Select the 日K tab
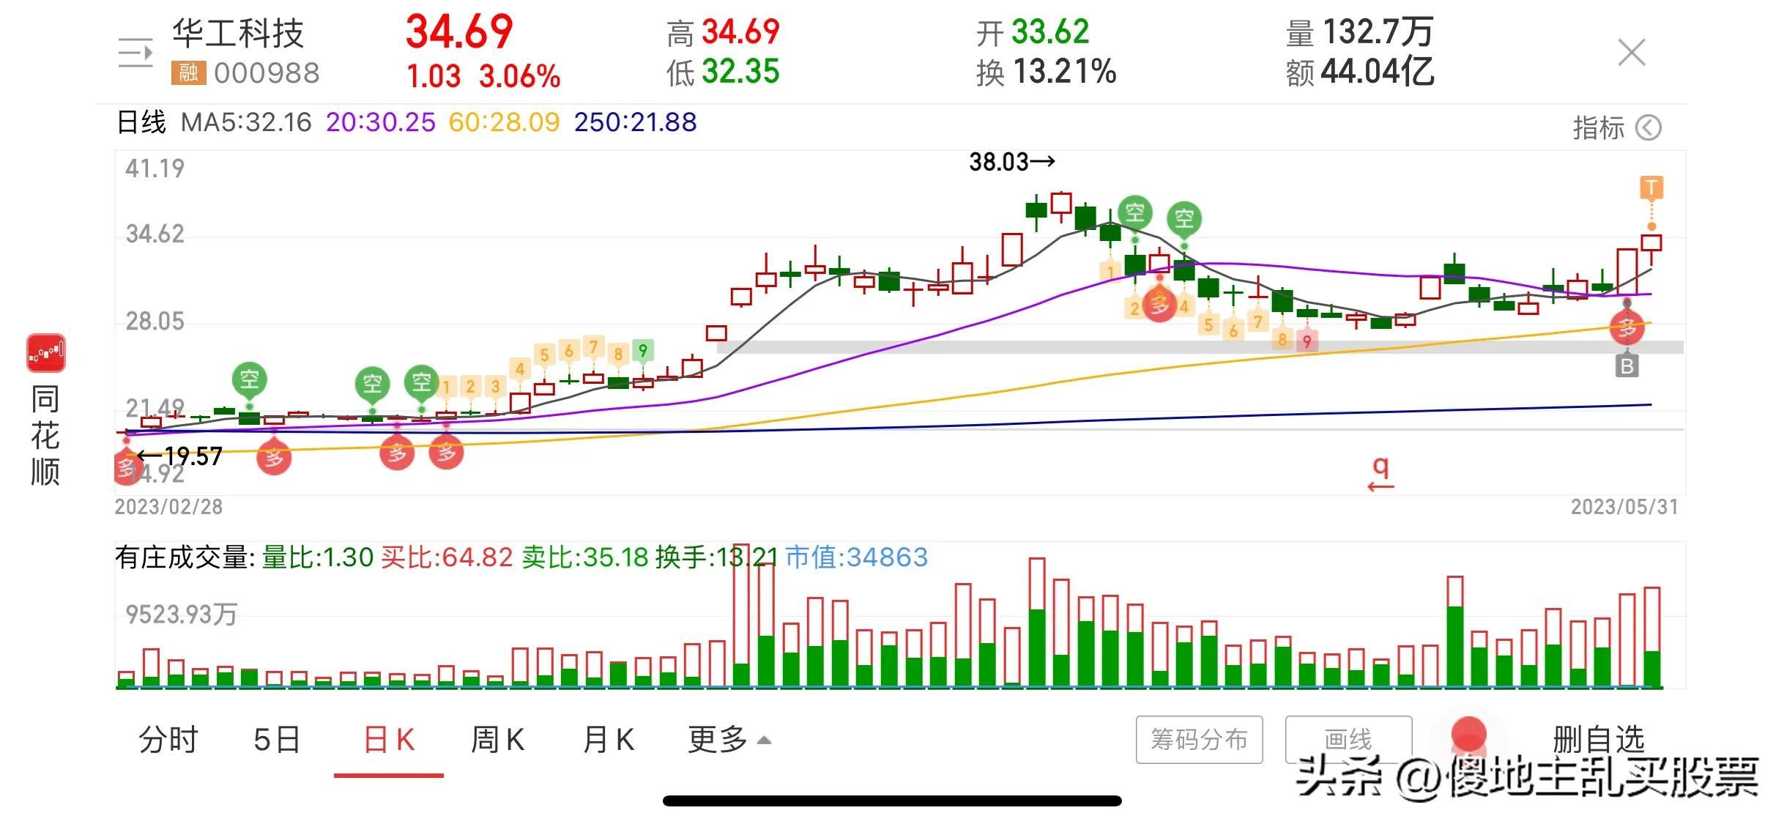This screenshot has height=824, width=1784. pyautogui.click(x=389, y=740)
